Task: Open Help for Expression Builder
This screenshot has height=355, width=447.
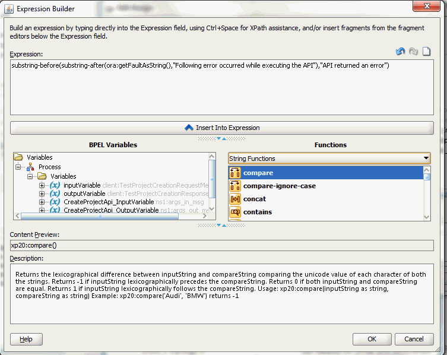Action: coord(26,339)
